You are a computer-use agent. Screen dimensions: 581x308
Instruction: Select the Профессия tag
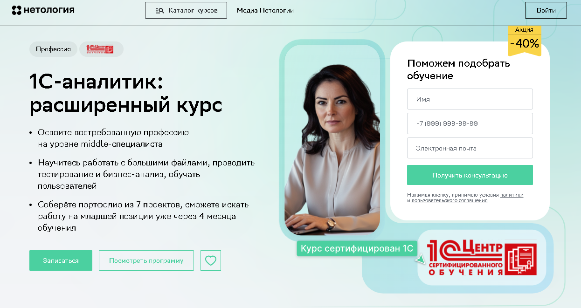pyautogui.click(x=53, y=49)
